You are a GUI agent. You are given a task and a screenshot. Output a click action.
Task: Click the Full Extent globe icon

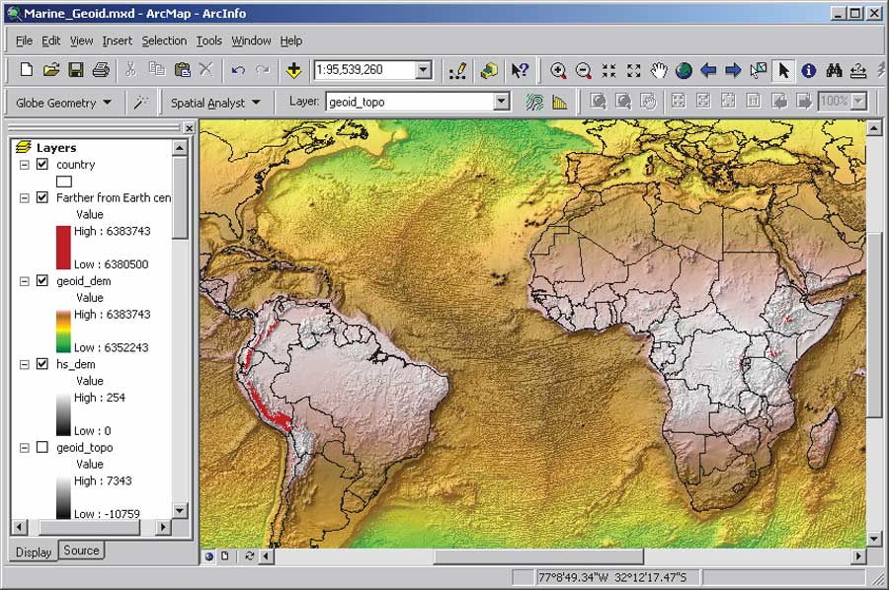(x=684, y=70)
